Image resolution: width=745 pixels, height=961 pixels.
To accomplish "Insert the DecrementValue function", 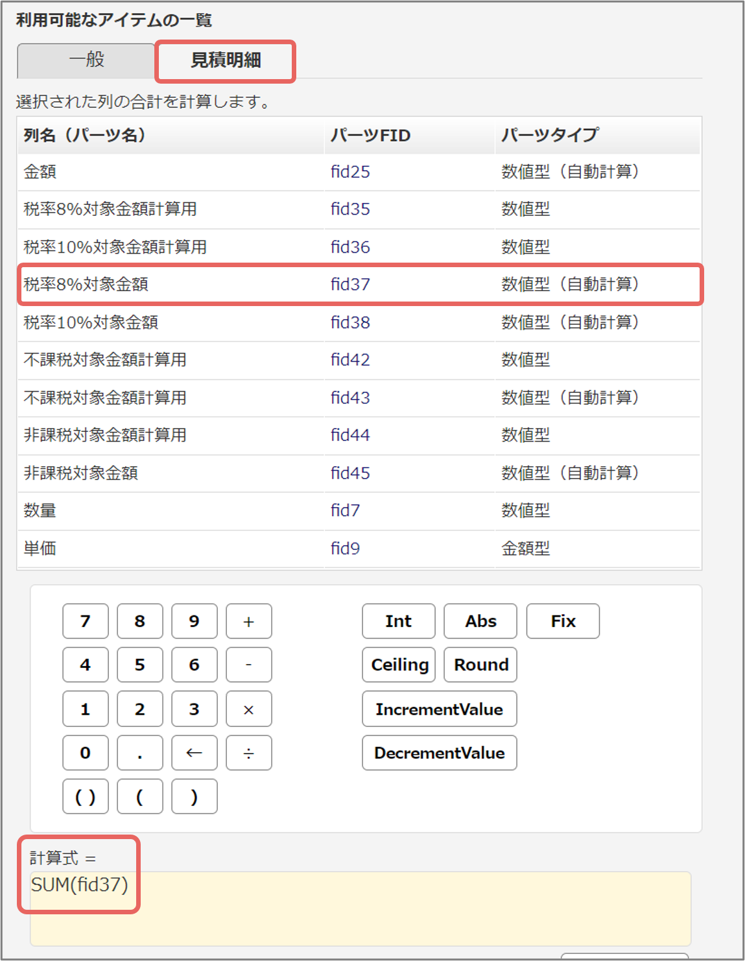I will (x=440, y=753).
